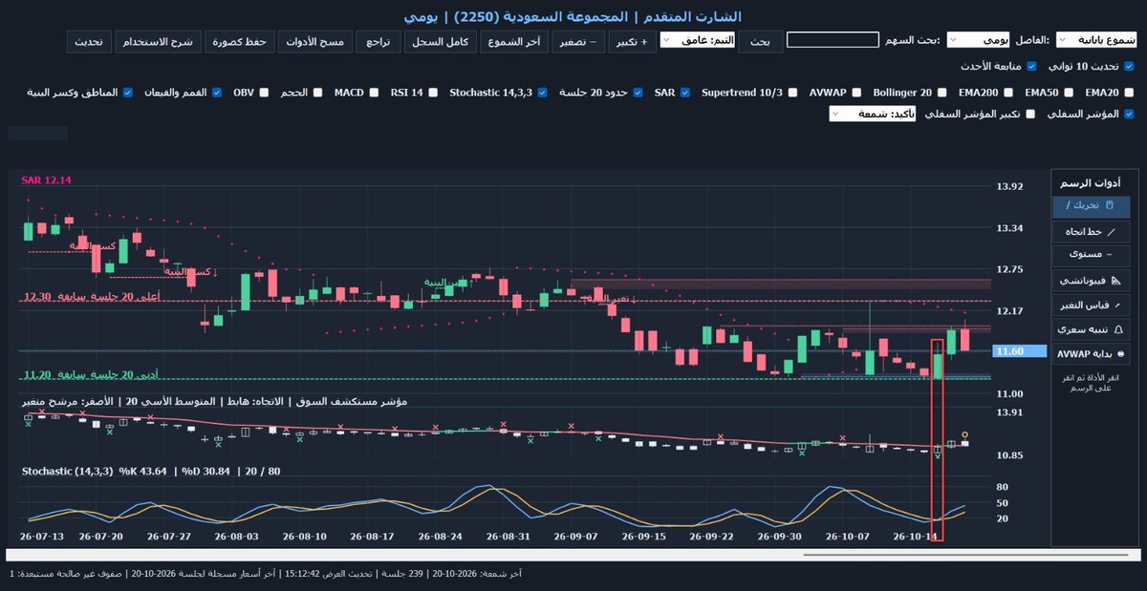Screen dimensions: 1147x591
Task: Click the تراجع undo button
Action: click(379, 41)
